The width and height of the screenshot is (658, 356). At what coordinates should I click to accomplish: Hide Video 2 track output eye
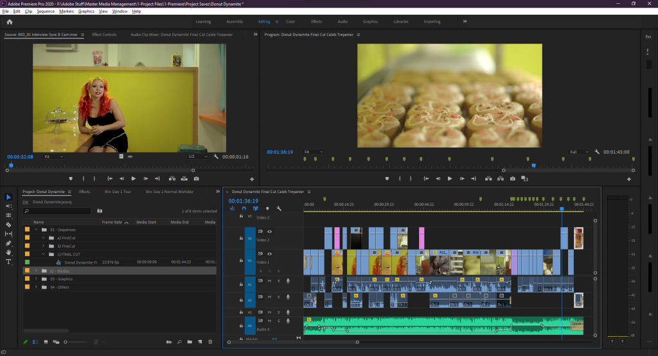[269, 232]
